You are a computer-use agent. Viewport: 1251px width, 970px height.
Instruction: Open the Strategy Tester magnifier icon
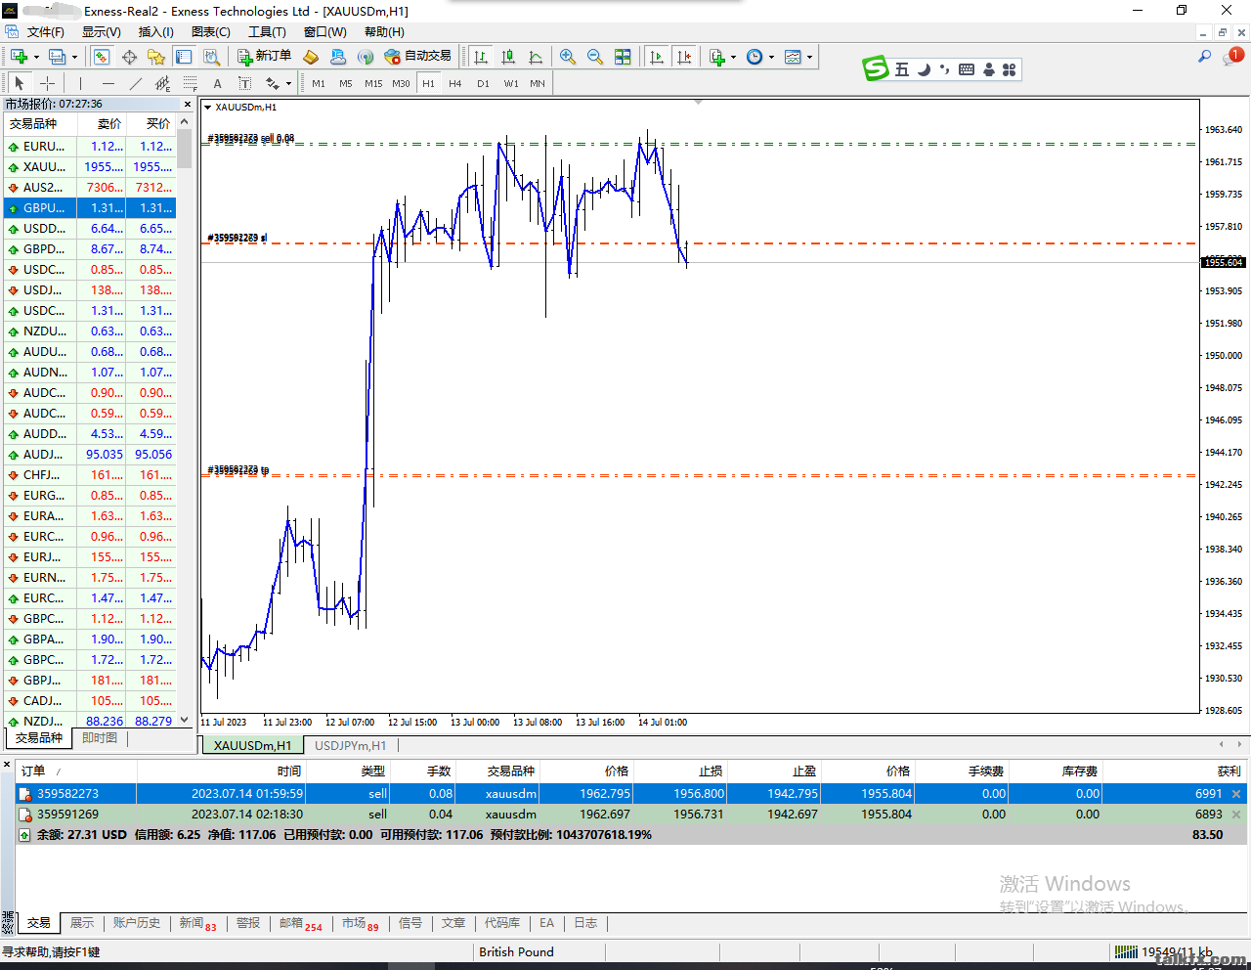tap(211, 57)
